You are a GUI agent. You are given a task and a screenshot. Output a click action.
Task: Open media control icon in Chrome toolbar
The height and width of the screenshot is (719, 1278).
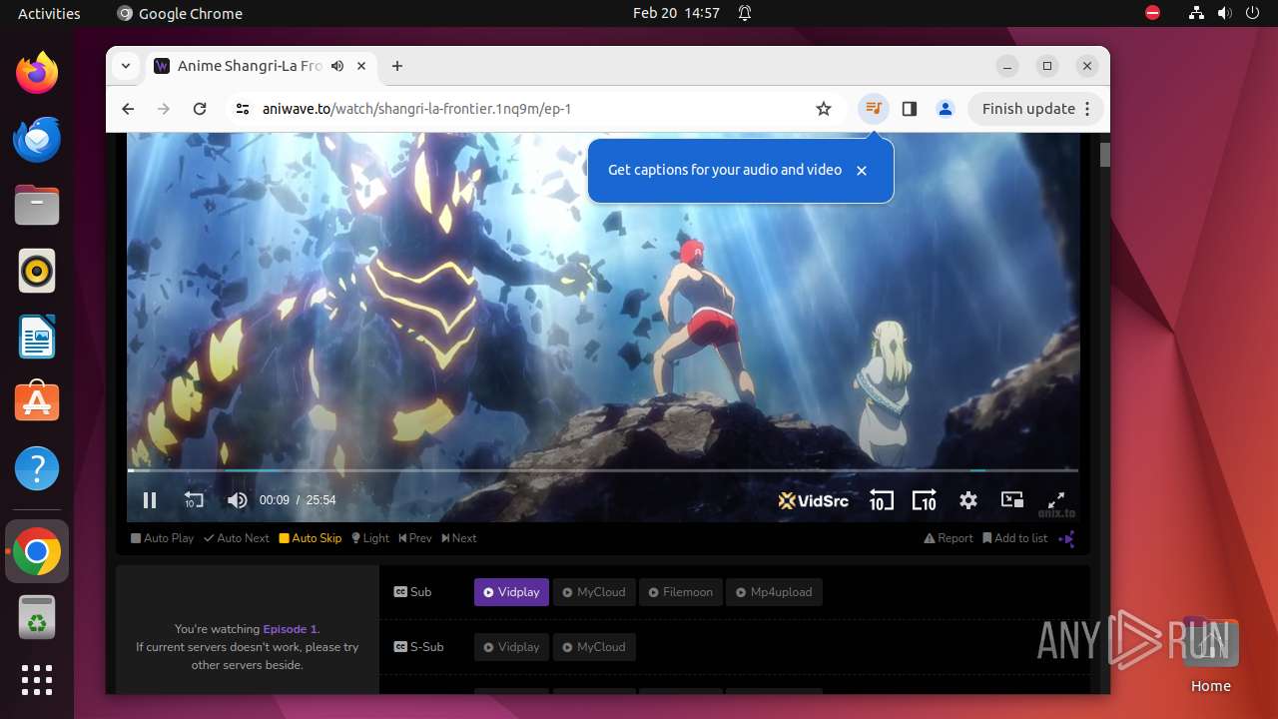[874, 109]
